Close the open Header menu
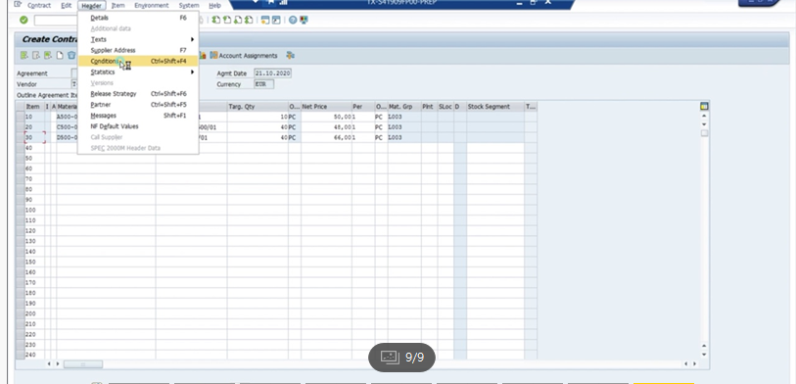This screenshot has width=796, height=384. (92, 6)
